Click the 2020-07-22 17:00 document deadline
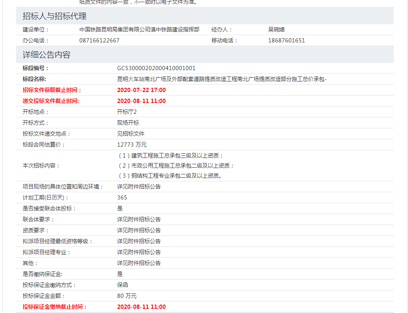408x313 pixels. 141,90
